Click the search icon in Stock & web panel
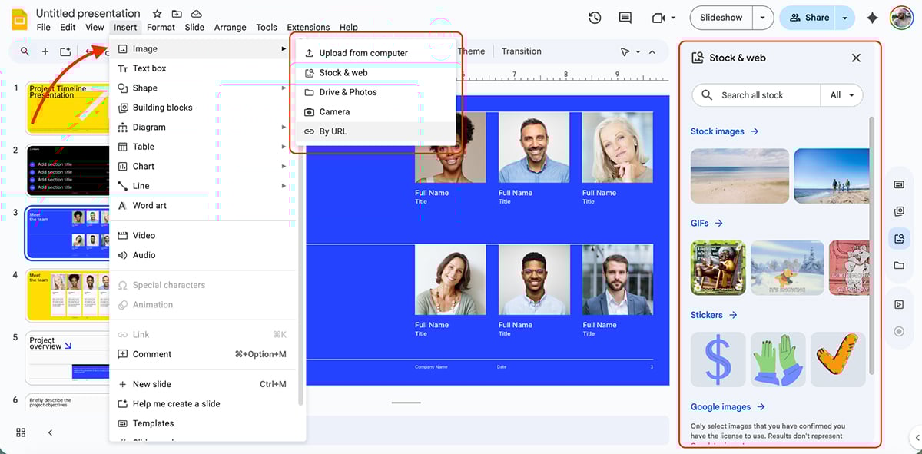The height and width of the screenshot is (454, 922). pyautogui.click(x=706, y=94)
